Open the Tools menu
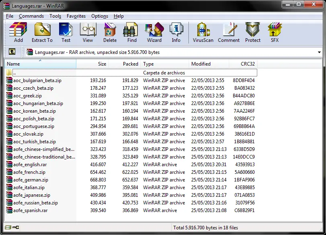 click(x=55, y=16)
